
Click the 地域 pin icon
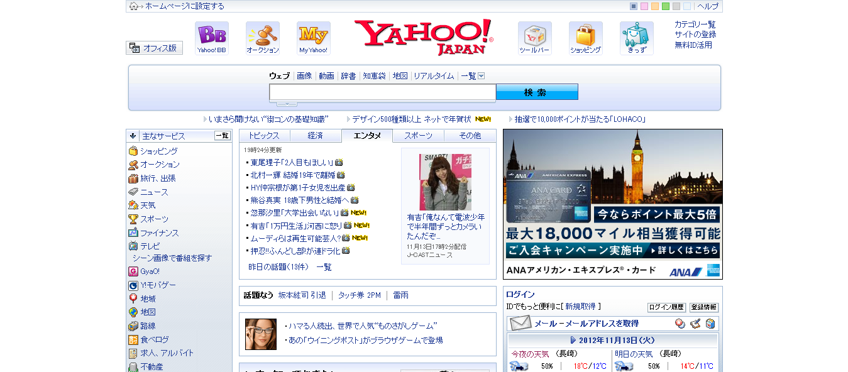click(x=133, y=298)
